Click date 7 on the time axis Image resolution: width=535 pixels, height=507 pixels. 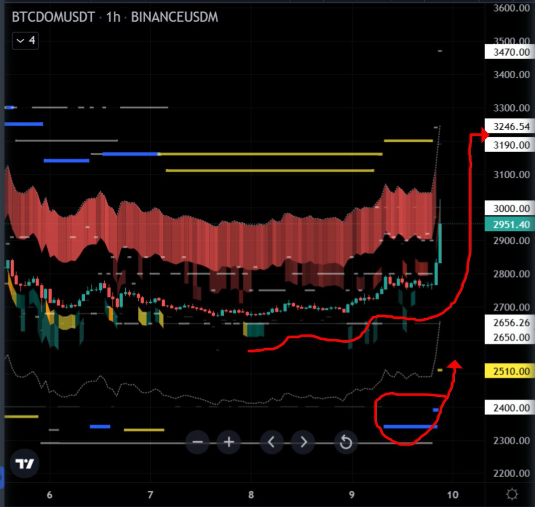(x=150, y=495)
